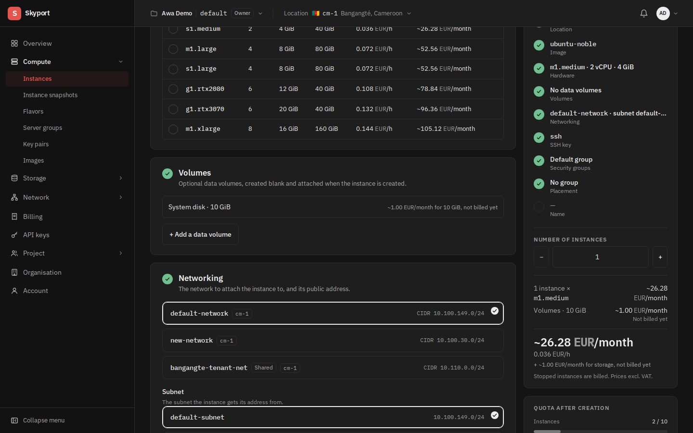Click the Instances quota progress bar

(601, 431)
